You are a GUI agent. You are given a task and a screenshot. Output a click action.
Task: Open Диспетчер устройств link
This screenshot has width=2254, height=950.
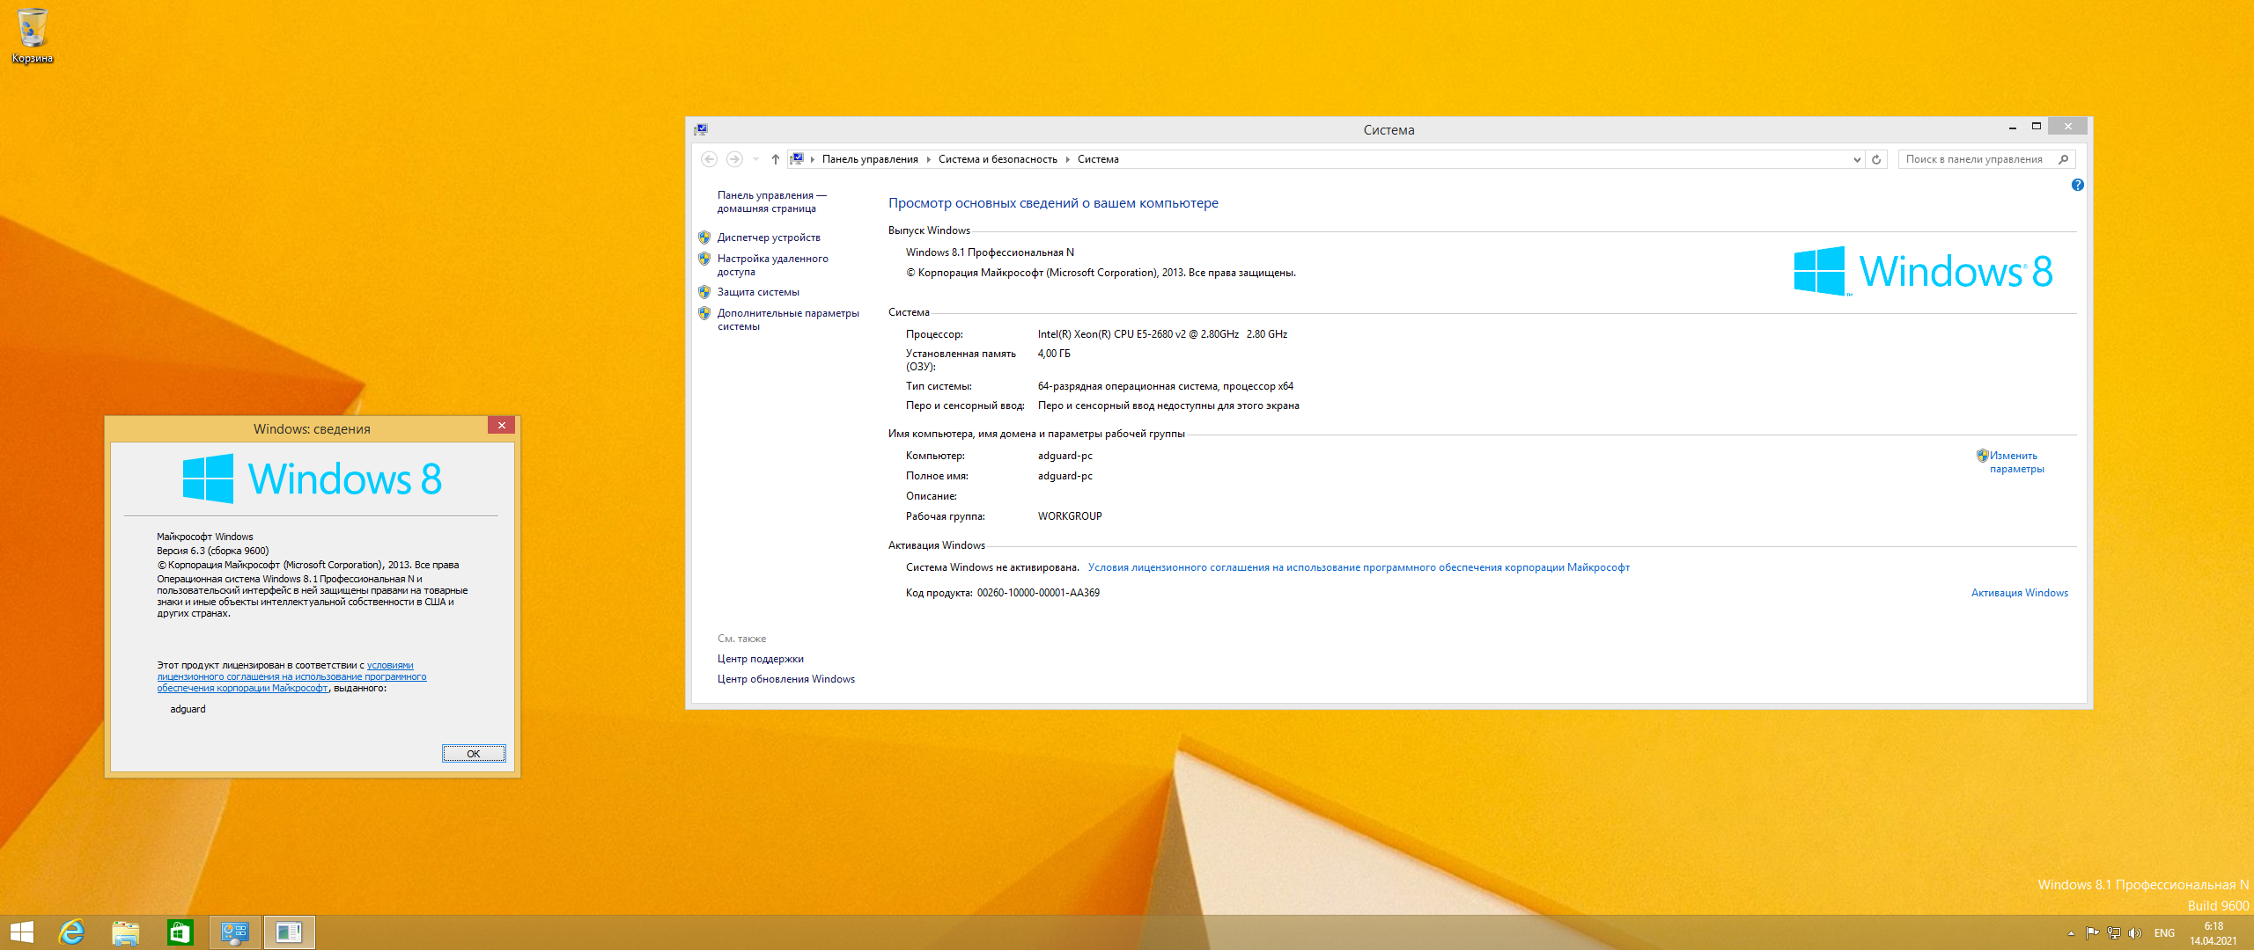pos(769,237)
